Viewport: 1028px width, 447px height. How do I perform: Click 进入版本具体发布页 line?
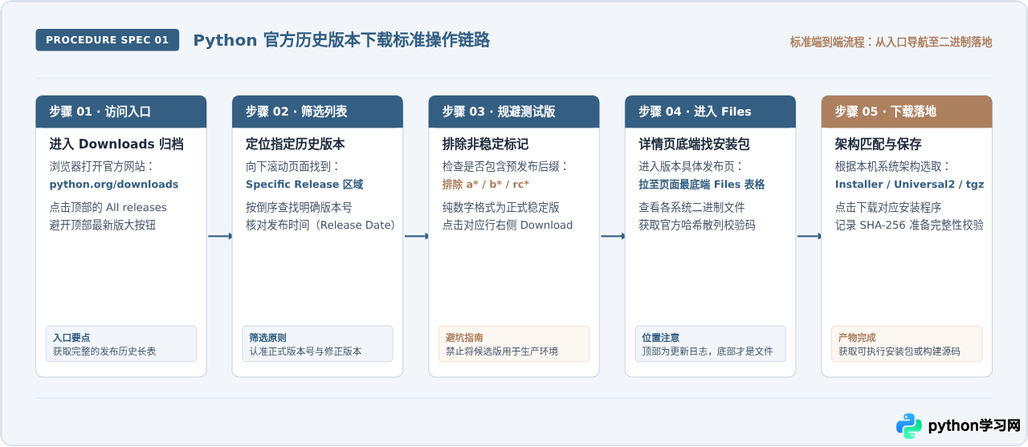pyautogui.click(x=691, y=166)
